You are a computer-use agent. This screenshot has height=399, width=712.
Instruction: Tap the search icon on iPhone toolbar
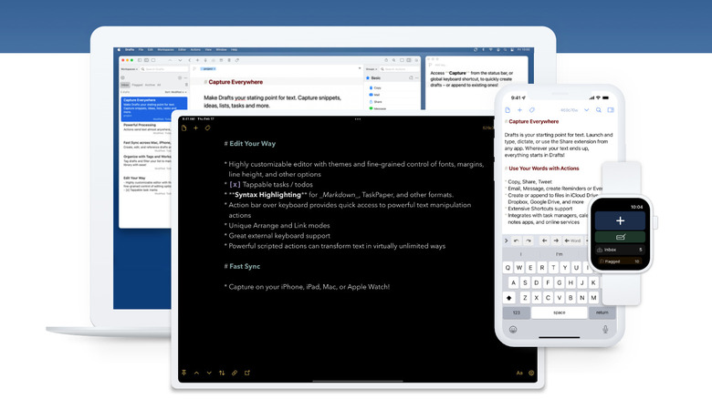[598, 109]
